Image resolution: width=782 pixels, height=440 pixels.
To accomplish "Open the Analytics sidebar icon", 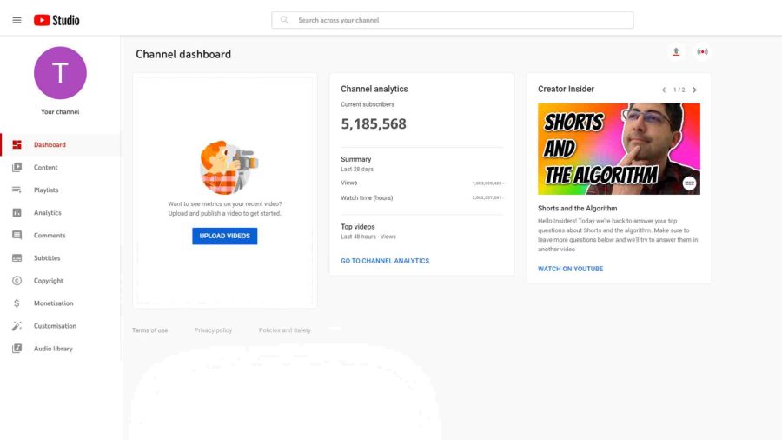I will click(17, 213).
